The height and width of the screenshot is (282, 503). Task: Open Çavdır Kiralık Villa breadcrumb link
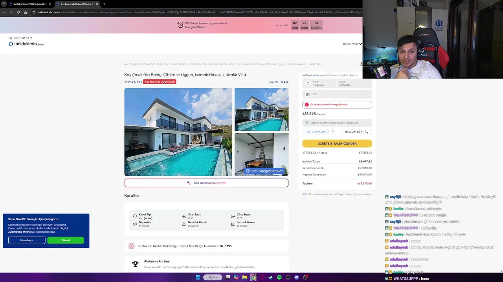click(x=222, y=64)
